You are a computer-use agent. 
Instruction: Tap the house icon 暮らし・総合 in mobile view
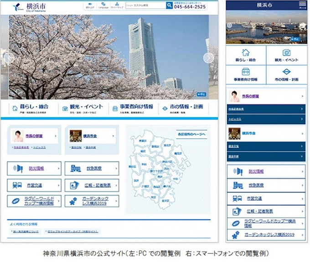pos(246,55)
